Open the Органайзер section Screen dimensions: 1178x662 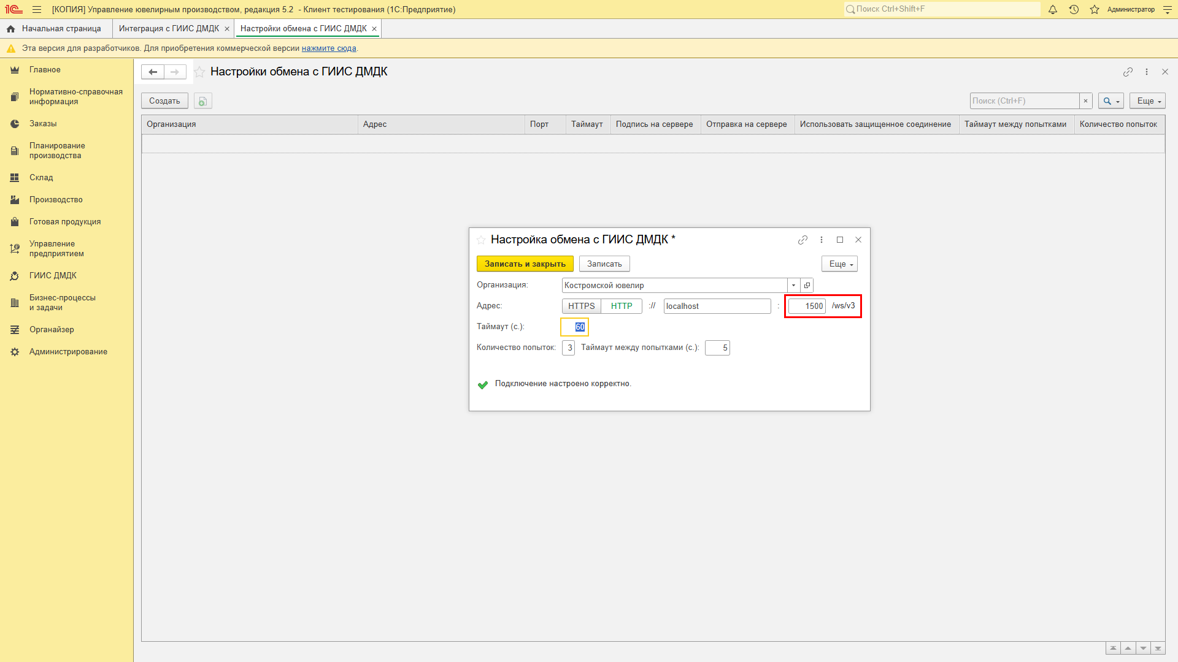pos(52,330)
